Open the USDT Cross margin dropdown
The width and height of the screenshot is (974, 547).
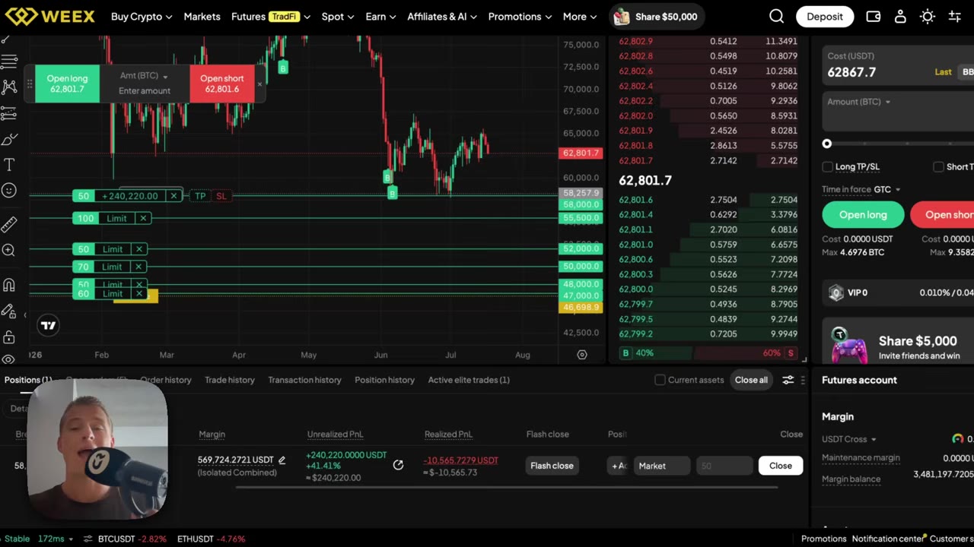[849, 439]
